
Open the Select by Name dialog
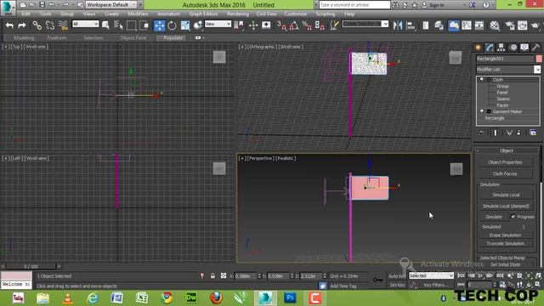click(118, 25)
